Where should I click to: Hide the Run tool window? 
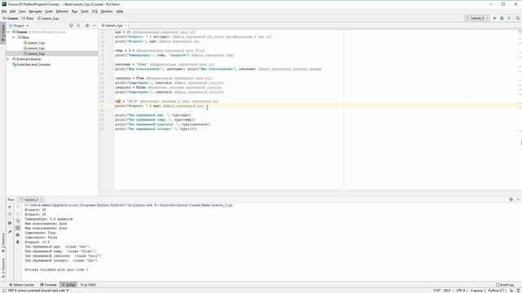[x=518, y=199]
